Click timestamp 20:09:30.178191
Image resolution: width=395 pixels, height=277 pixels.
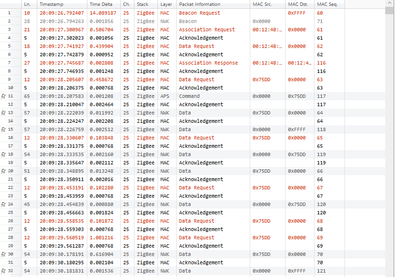point(62,254)
